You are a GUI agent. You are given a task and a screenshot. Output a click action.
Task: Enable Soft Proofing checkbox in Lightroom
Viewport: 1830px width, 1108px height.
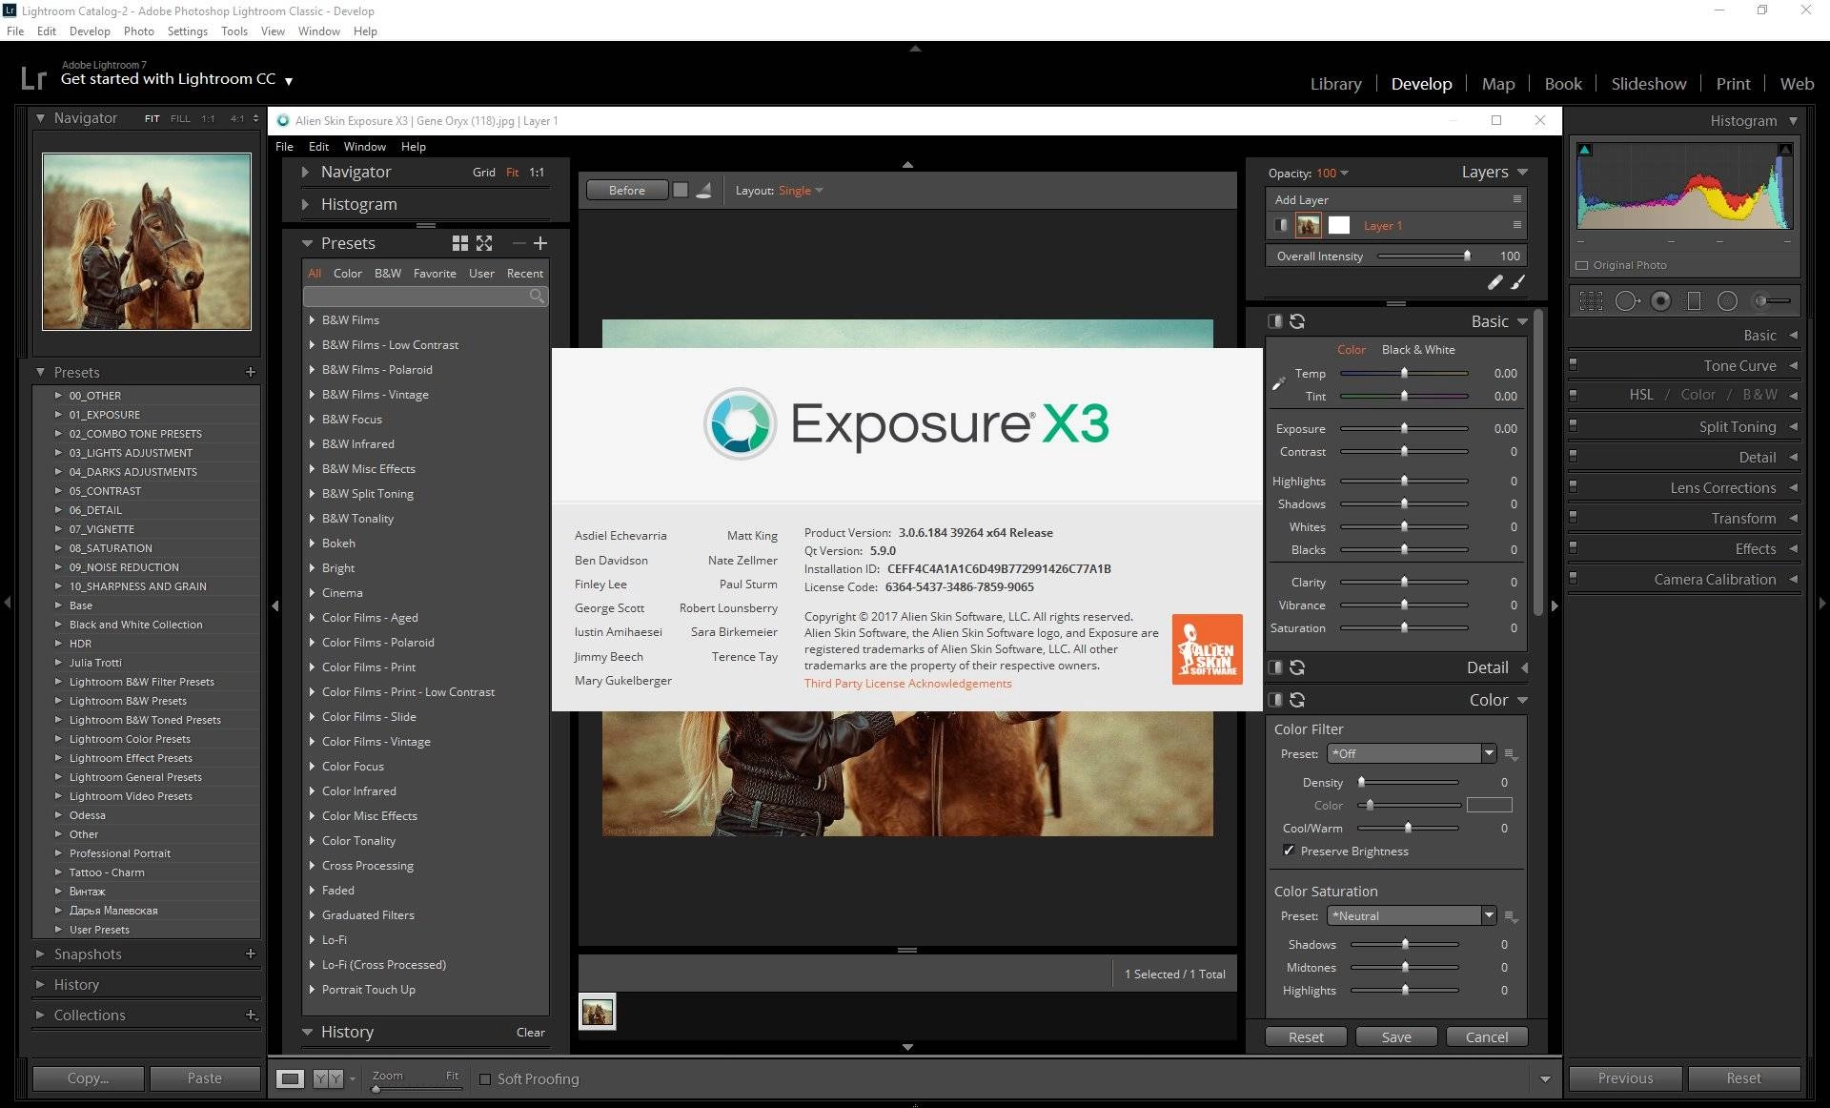click(x=485, y=1079)
